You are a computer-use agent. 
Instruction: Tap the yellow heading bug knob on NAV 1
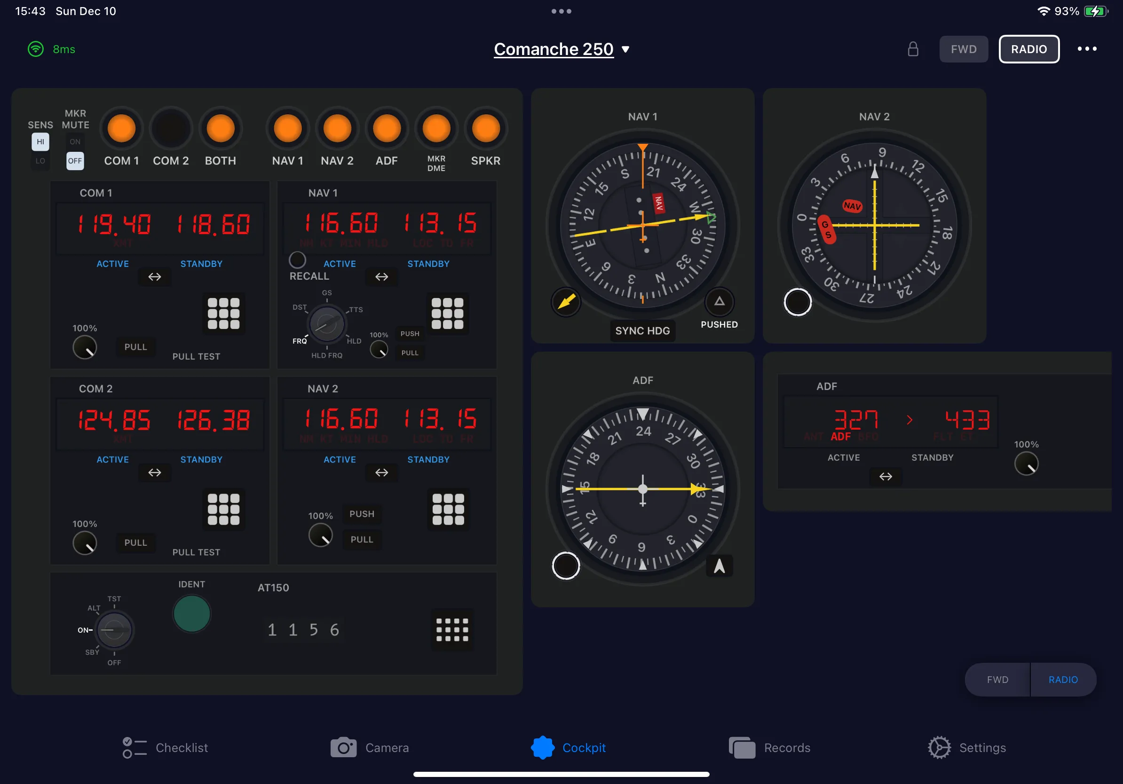pyautogui.click(x=566, y=302)
